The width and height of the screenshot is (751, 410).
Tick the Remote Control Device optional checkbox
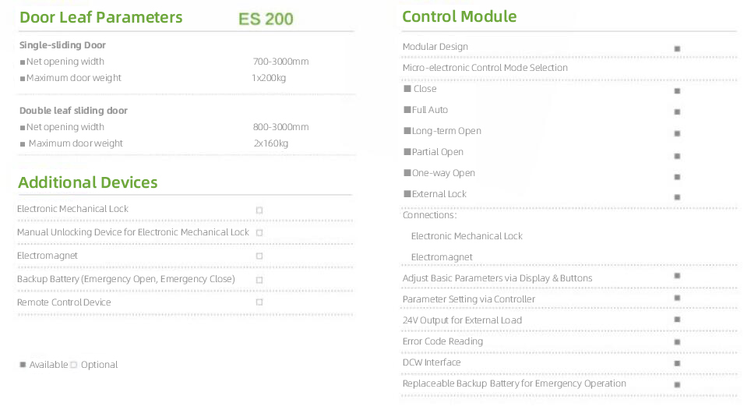259,302
